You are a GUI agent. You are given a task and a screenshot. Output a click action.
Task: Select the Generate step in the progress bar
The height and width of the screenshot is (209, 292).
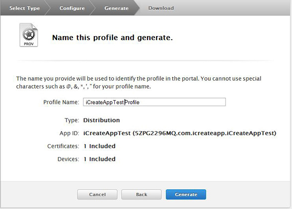pos(116,8)
